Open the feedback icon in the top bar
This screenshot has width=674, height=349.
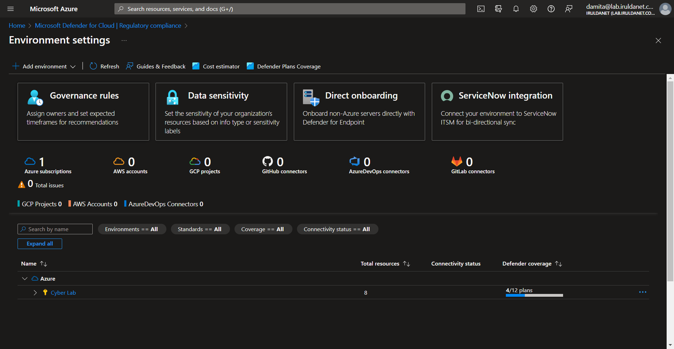point(569,9)
